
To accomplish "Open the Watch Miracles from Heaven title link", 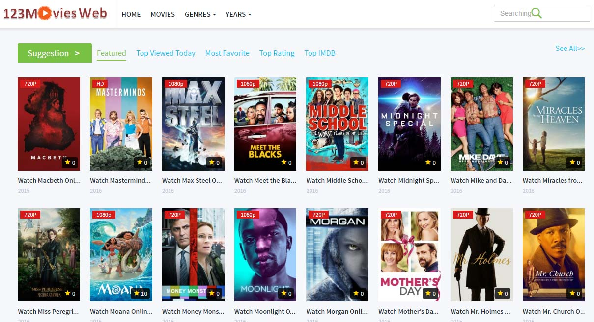I will pos(553,180).
